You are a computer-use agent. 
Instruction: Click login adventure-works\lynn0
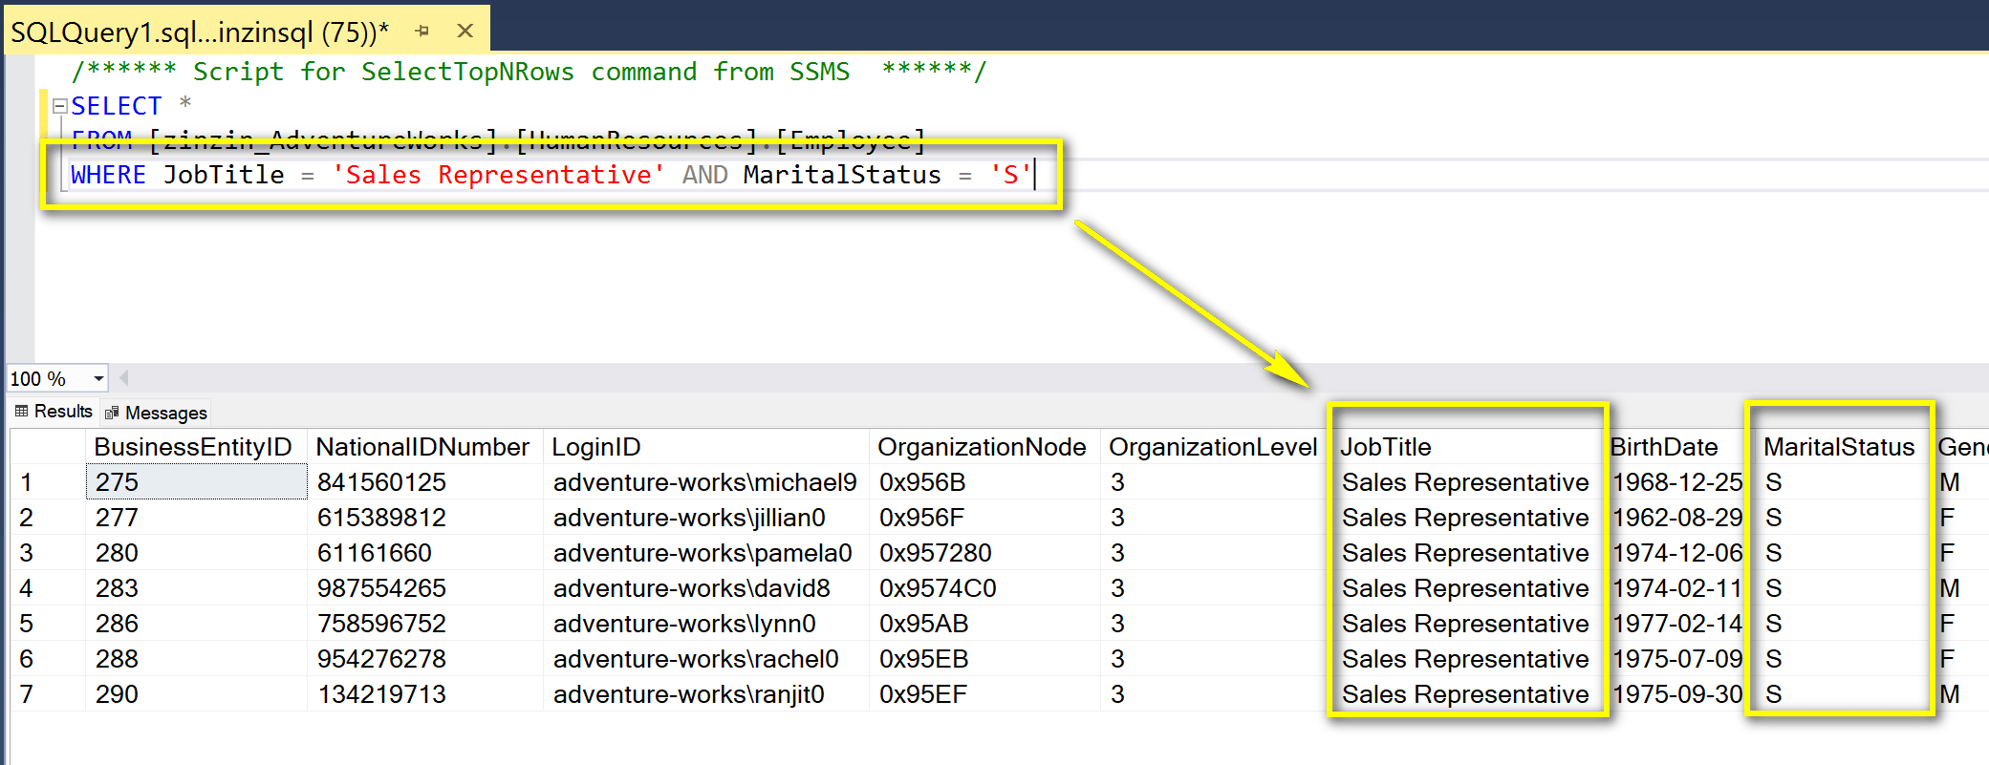pos(706,624)
